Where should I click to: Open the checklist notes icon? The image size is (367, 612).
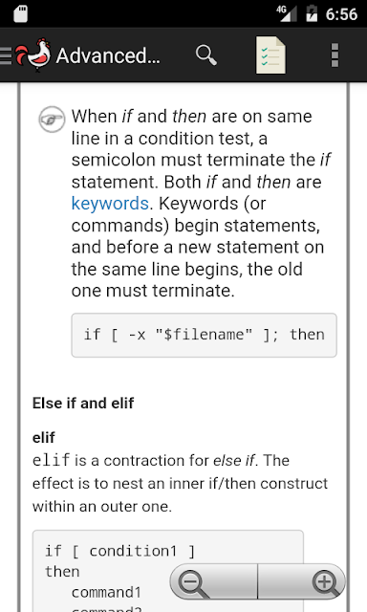270,55
